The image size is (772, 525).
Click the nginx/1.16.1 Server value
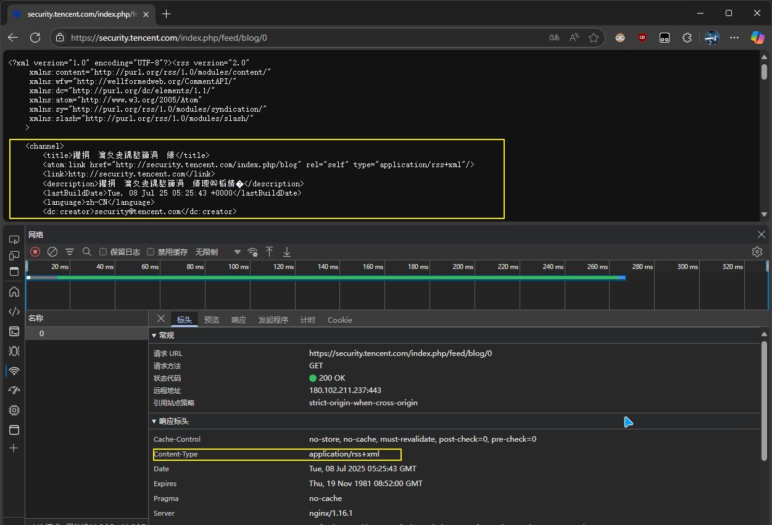(x=331, y=513)
